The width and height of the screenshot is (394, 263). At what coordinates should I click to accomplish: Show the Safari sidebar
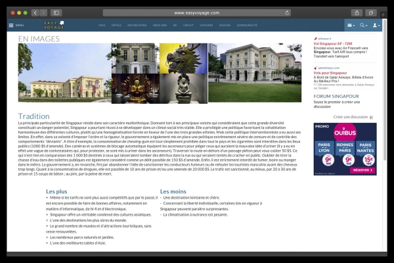[x=56, y=12]
